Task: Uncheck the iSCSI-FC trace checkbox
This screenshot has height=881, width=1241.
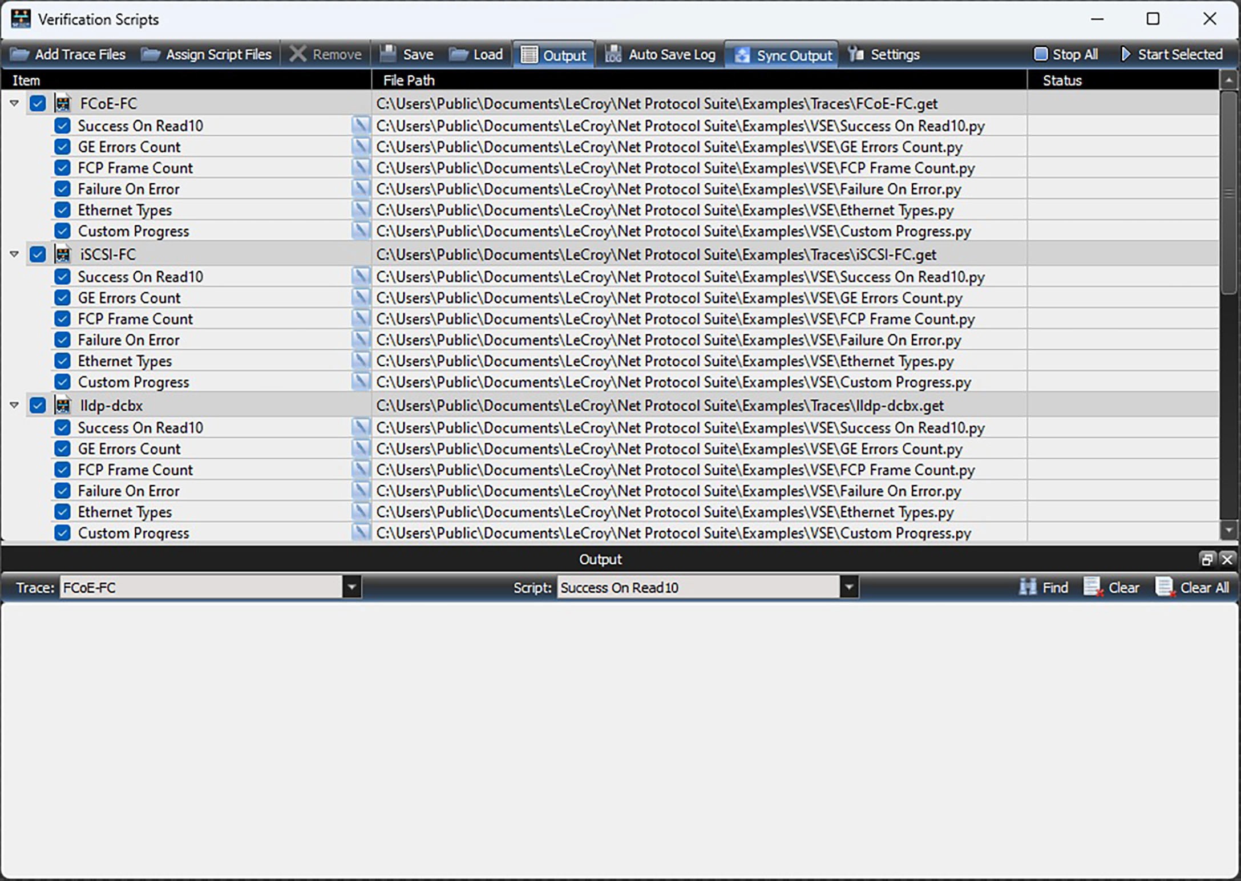Action: pos(38,254)
